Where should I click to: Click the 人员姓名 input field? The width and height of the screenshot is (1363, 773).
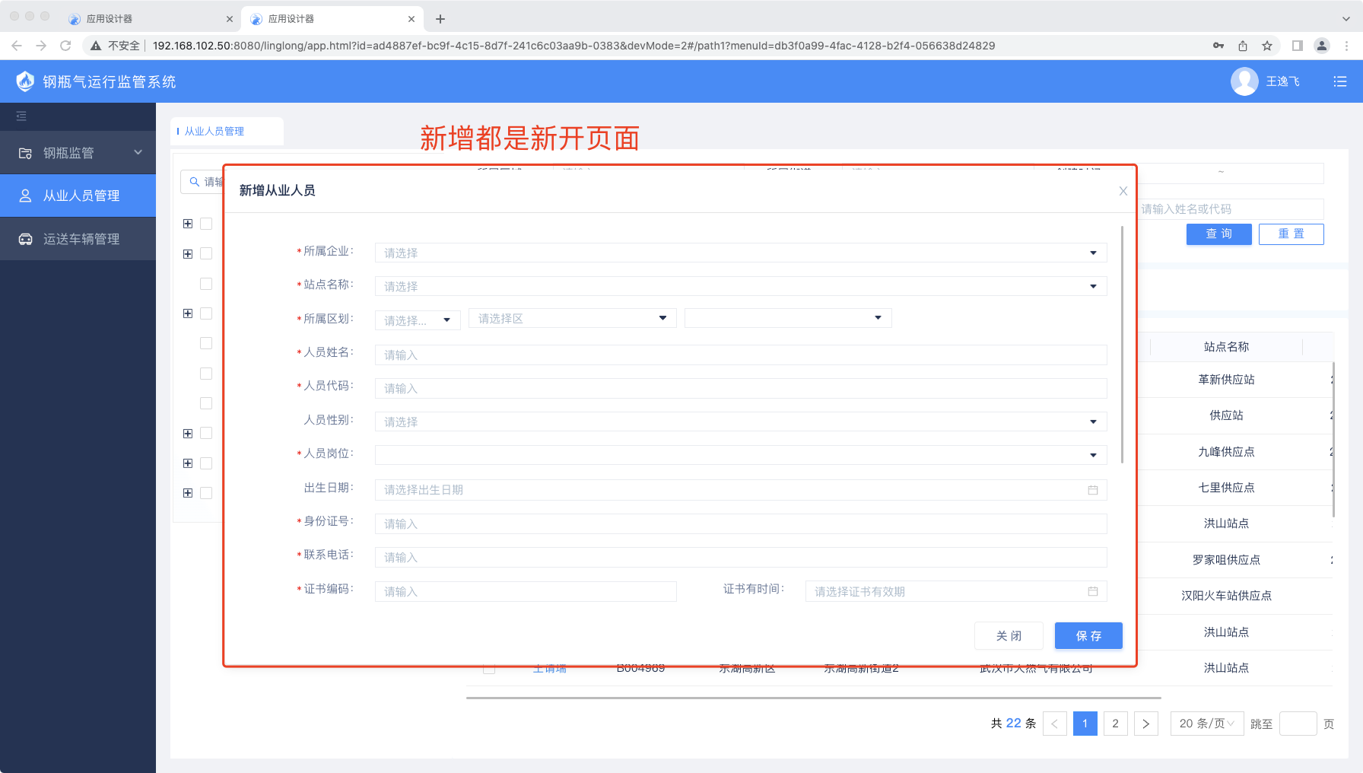point(741,355)
